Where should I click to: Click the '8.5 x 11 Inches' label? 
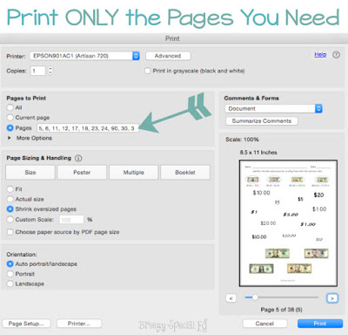point(258,153)
